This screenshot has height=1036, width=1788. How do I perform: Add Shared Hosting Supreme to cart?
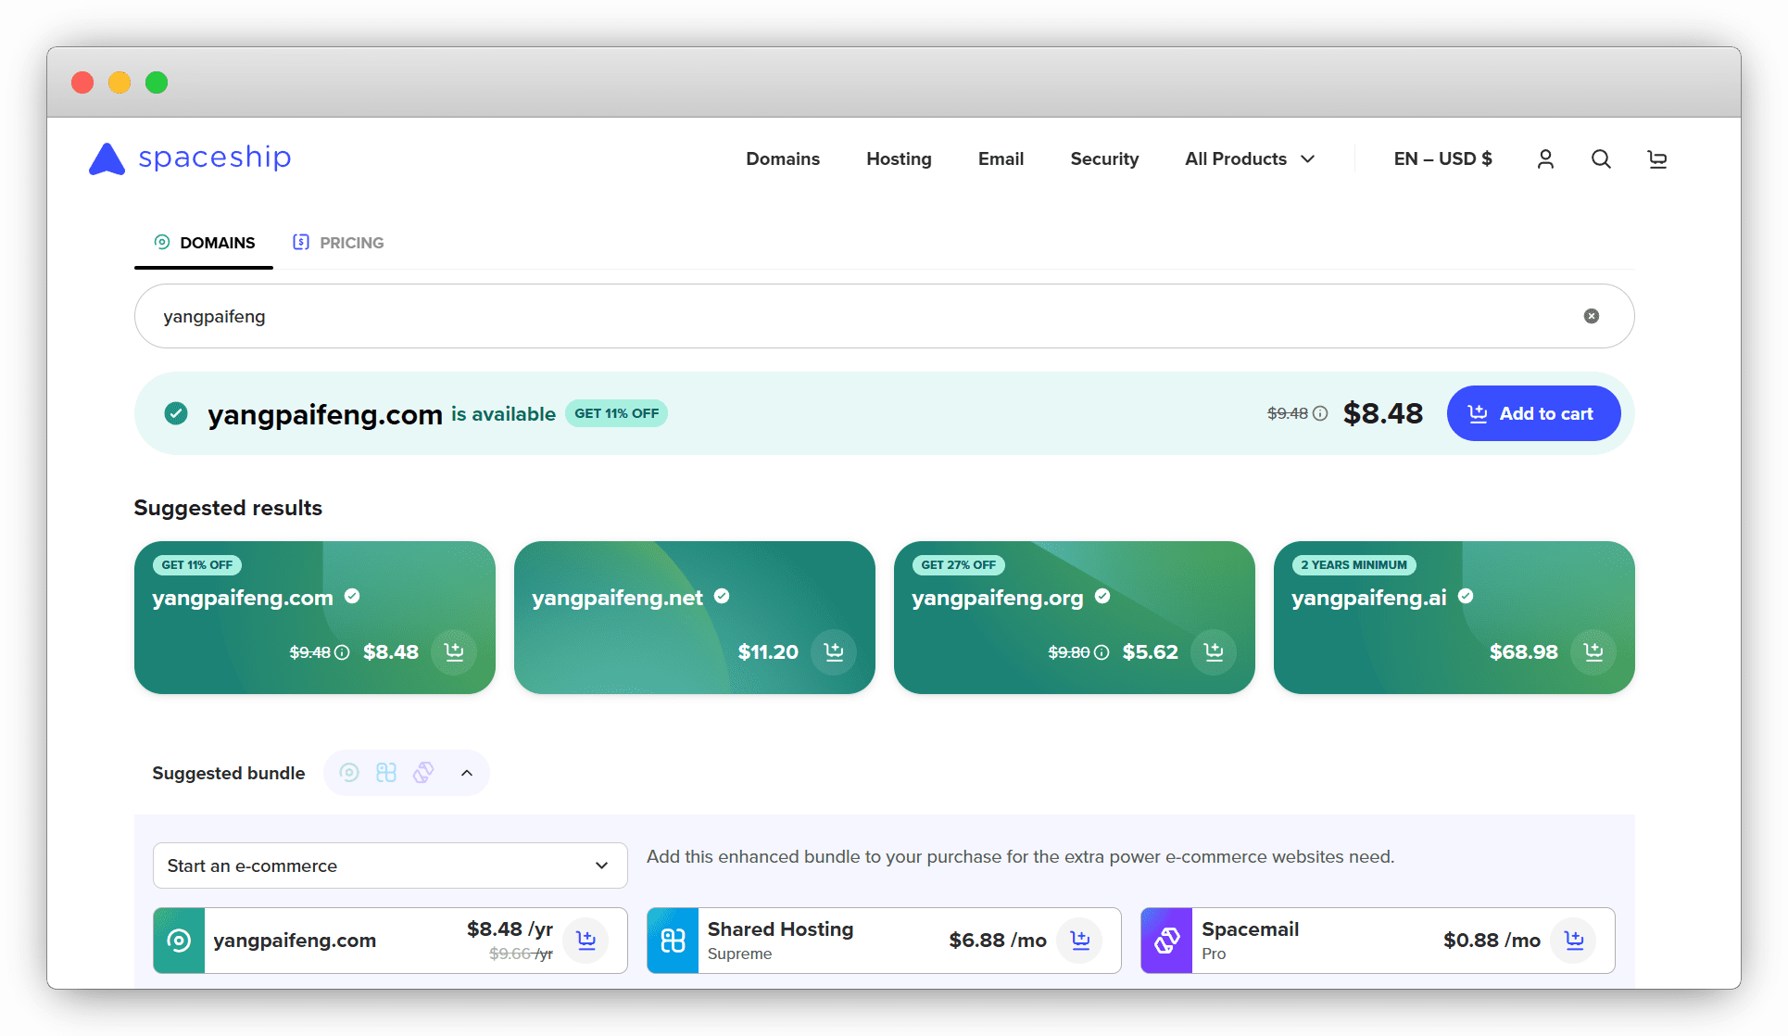1080,941
